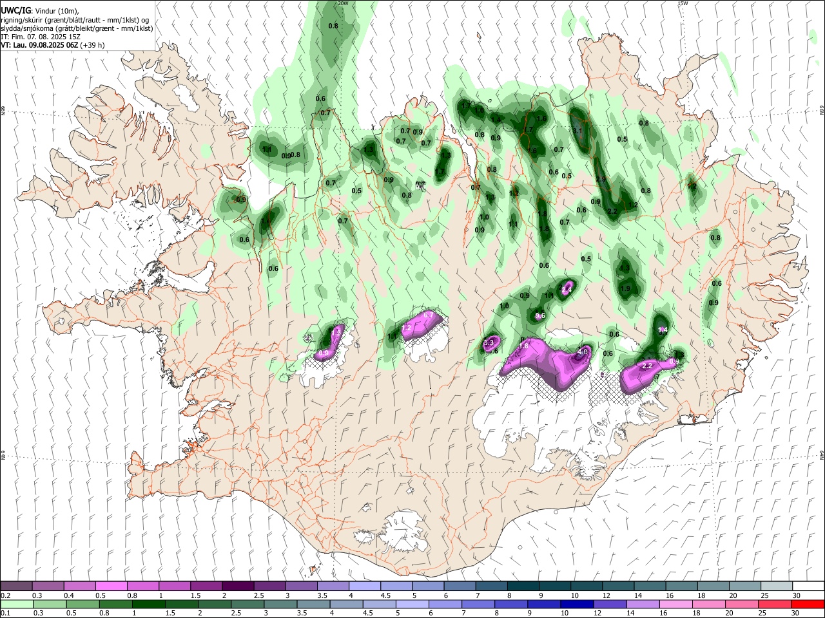Pick the dark green lower swatch labeled 1

pyautogui.click(x=148, y=604)
